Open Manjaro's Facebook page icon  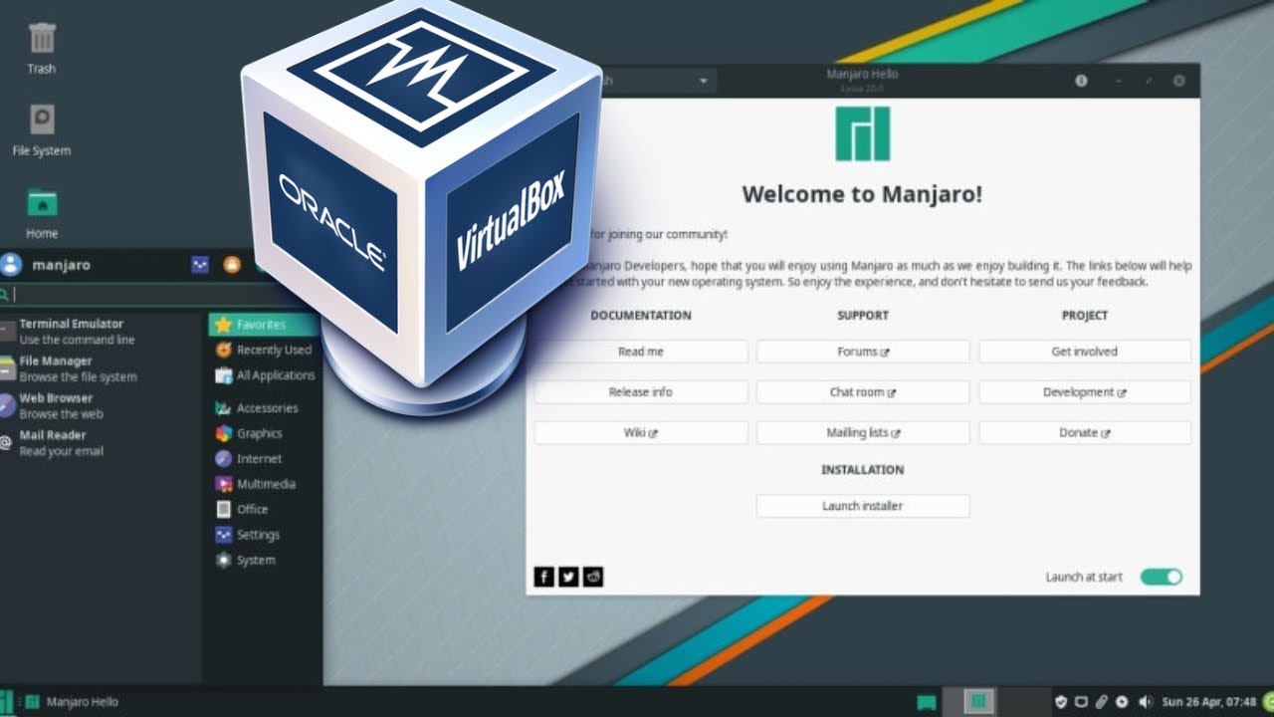click(x=544, y=577)
